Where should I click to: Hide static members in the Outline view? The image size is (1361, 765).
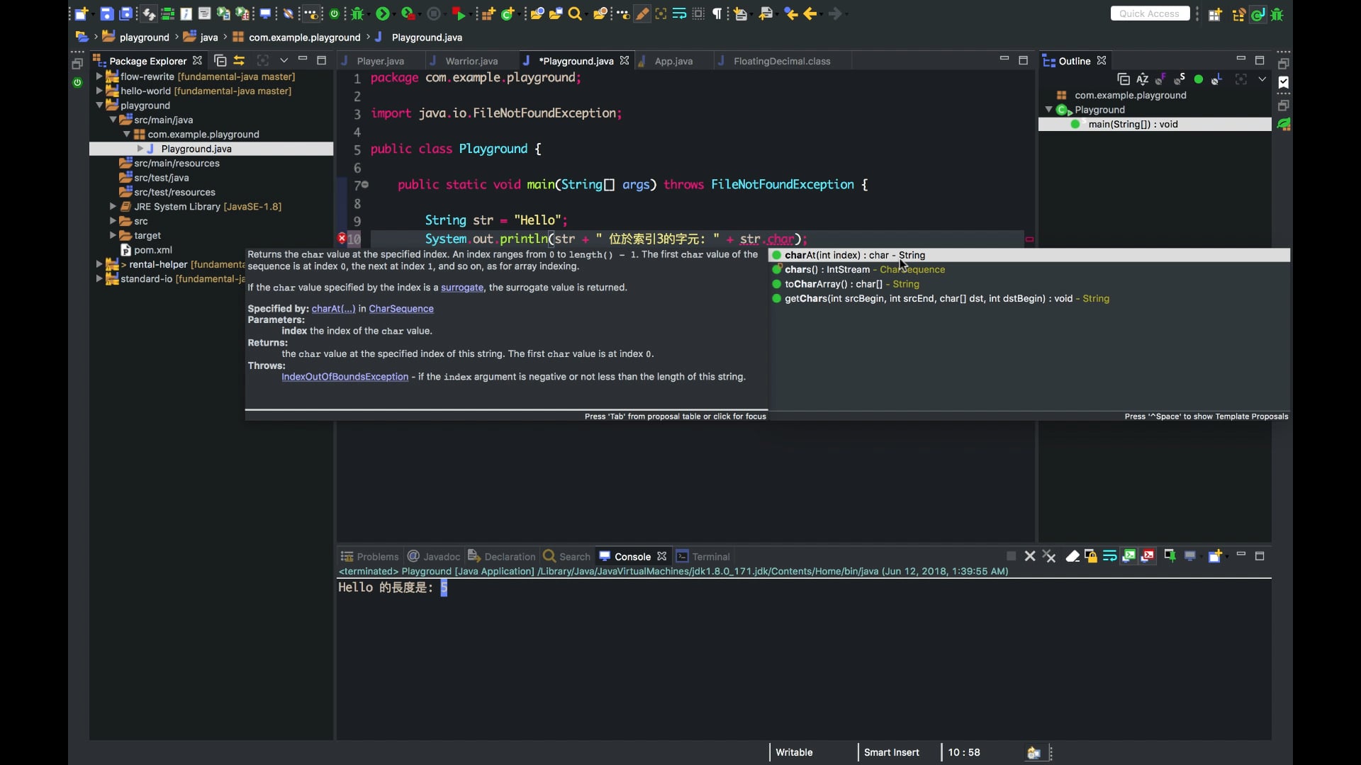click(x=1180, y=79)
